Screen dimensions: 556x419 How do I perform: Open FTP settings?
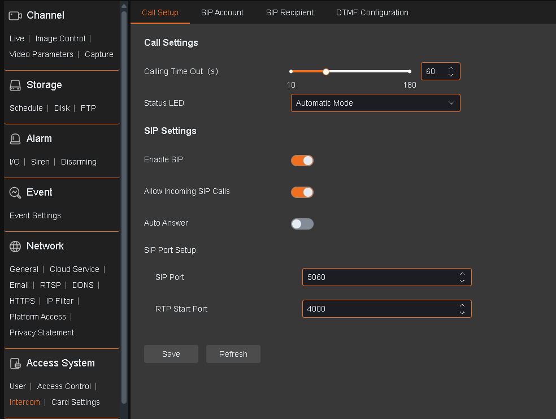88,108
